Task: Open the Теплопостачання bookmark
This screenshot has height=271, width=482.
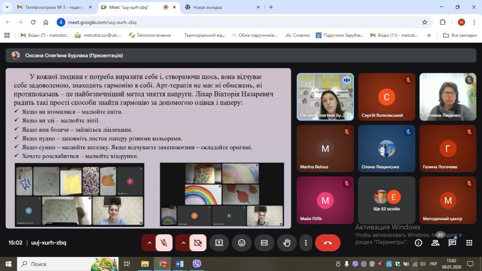Action: (x=150, y=35)
